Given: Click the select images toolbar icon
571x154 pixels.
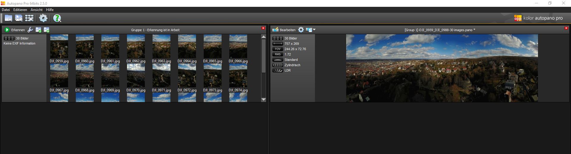Looking at the screenshot, I should click(19, 18).
